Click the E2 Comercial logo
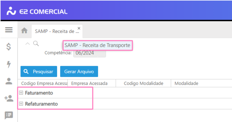The height and width of the screenshot is (122, 232). [37, 11]
